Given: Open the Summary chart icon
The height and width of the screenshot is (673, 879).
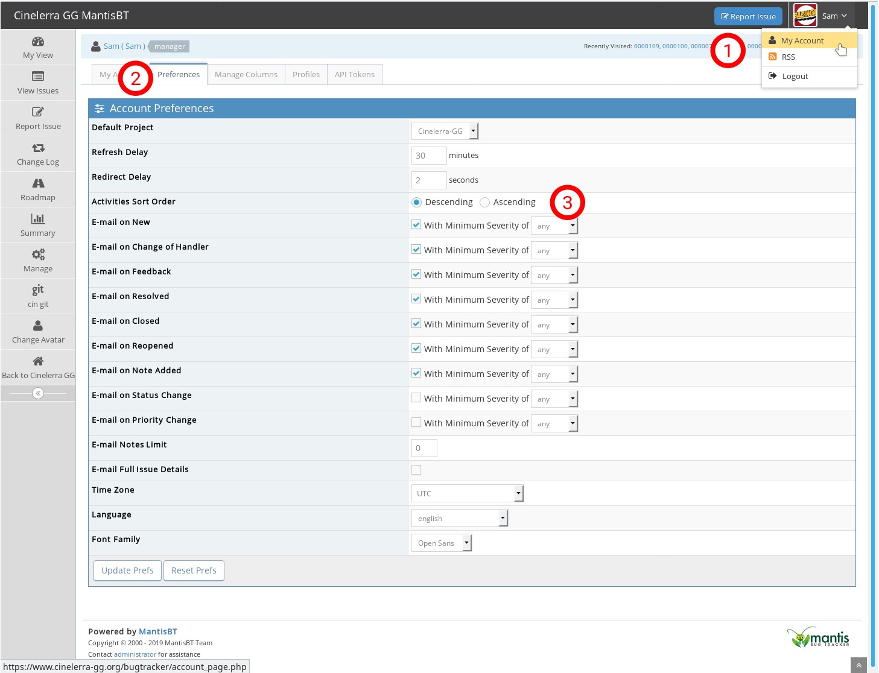Looking at the screenshot, I should (38, 220).
